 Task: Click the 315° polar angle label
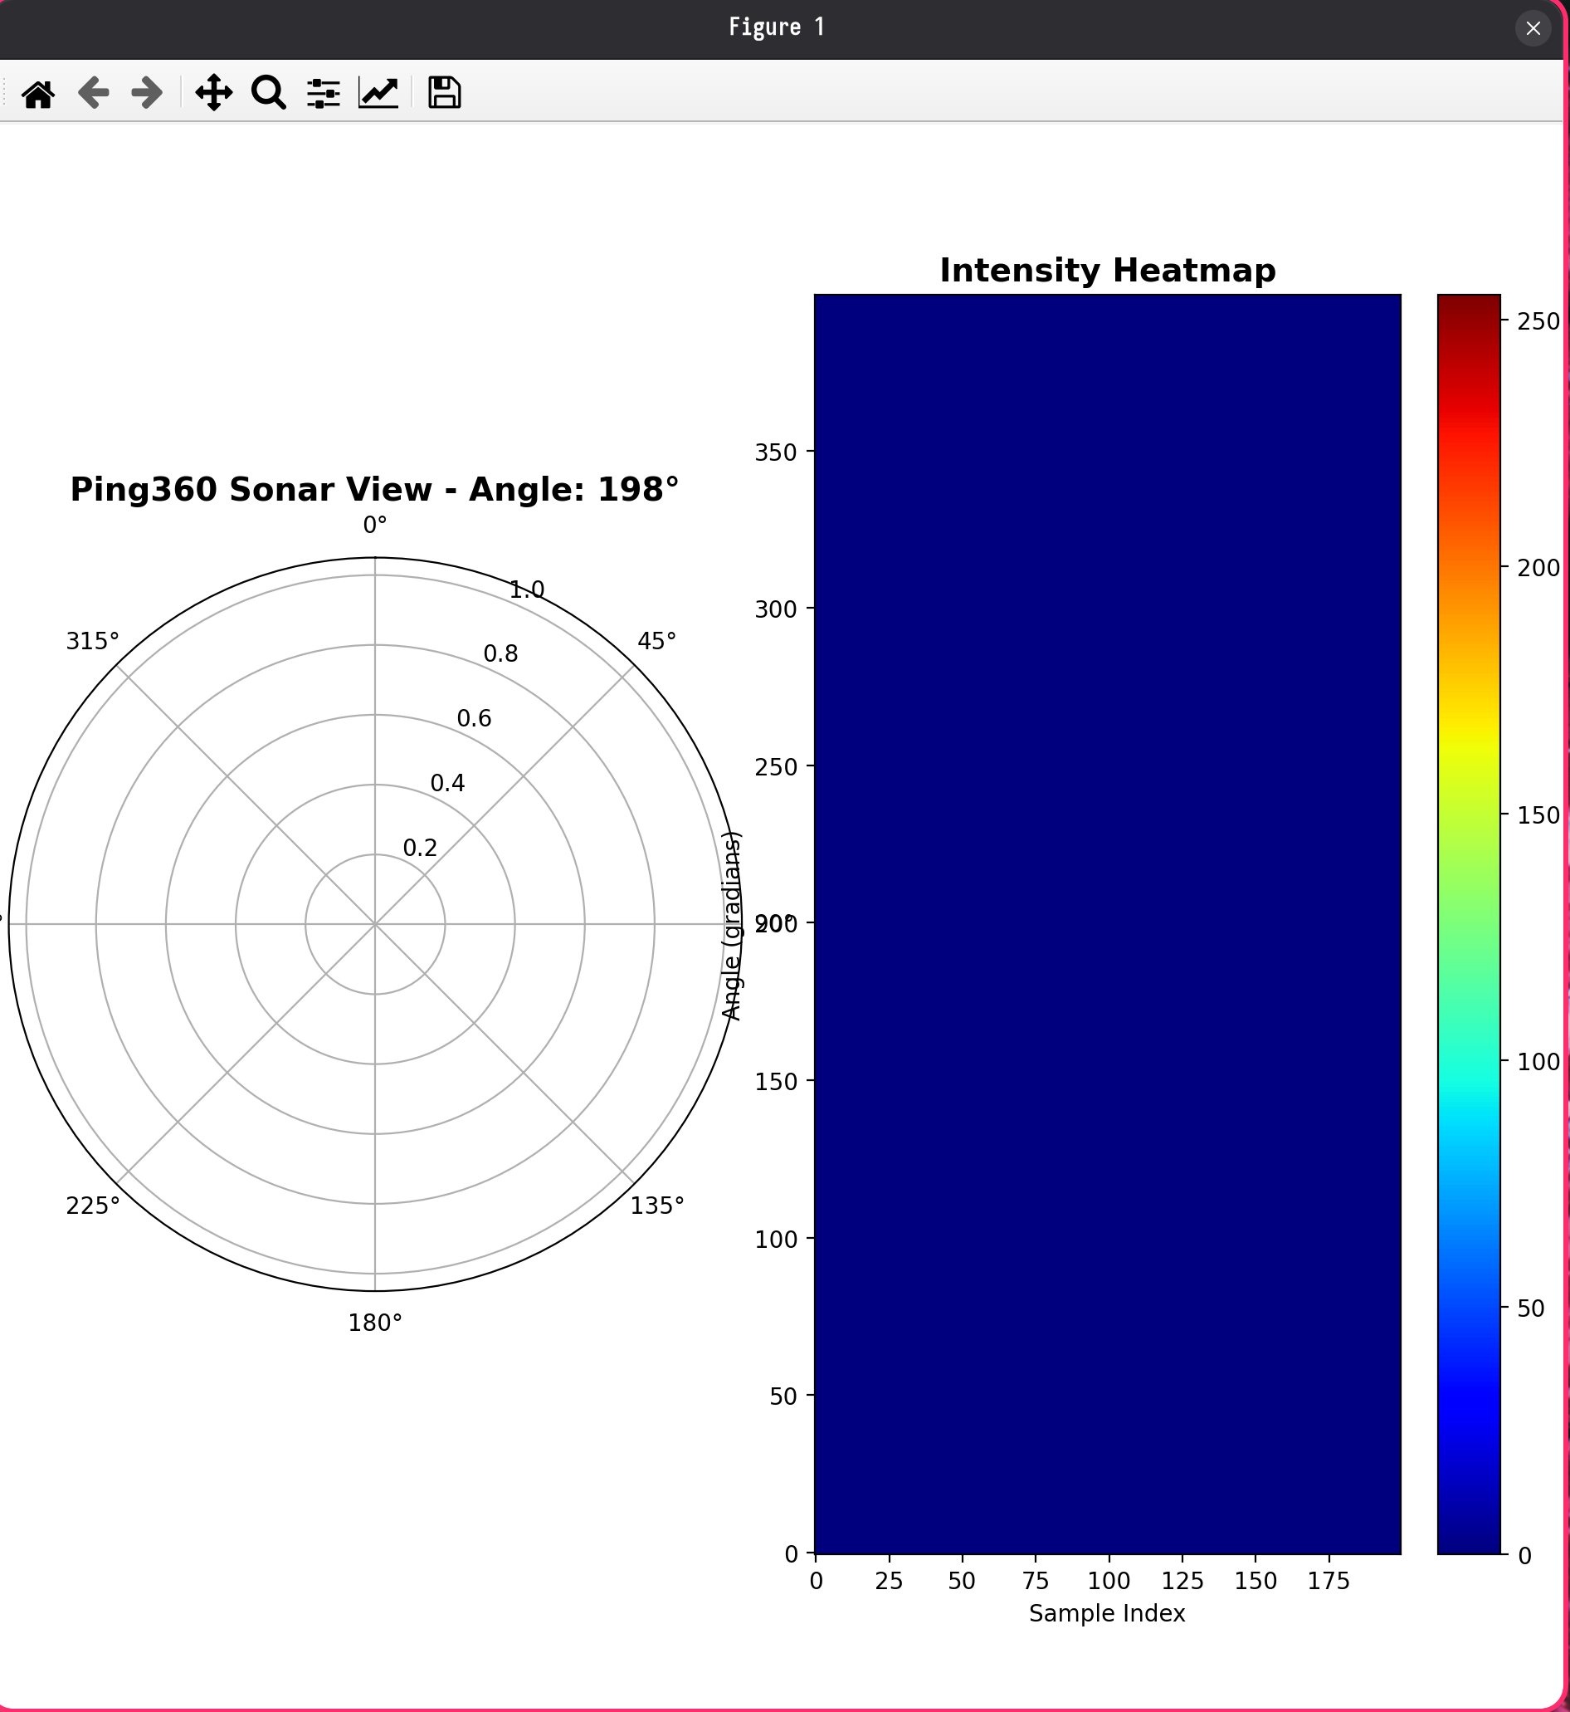(93, 641)
